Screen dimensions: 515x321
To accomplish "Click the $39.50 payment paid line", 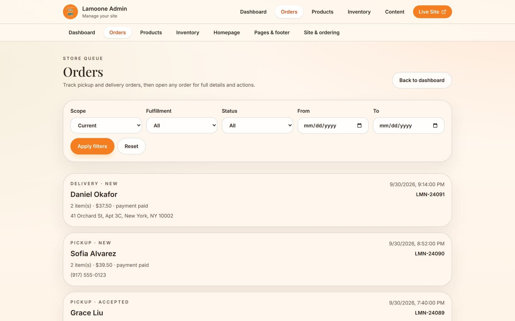I will (109, 265).
